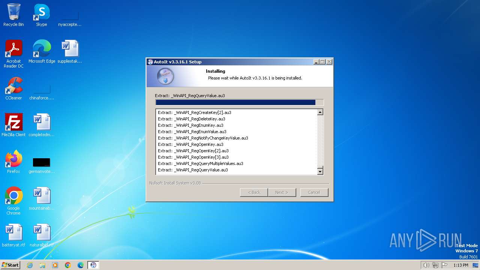Select the completedm Word document
The image size is (480, 270).
(x=42, y=125)
